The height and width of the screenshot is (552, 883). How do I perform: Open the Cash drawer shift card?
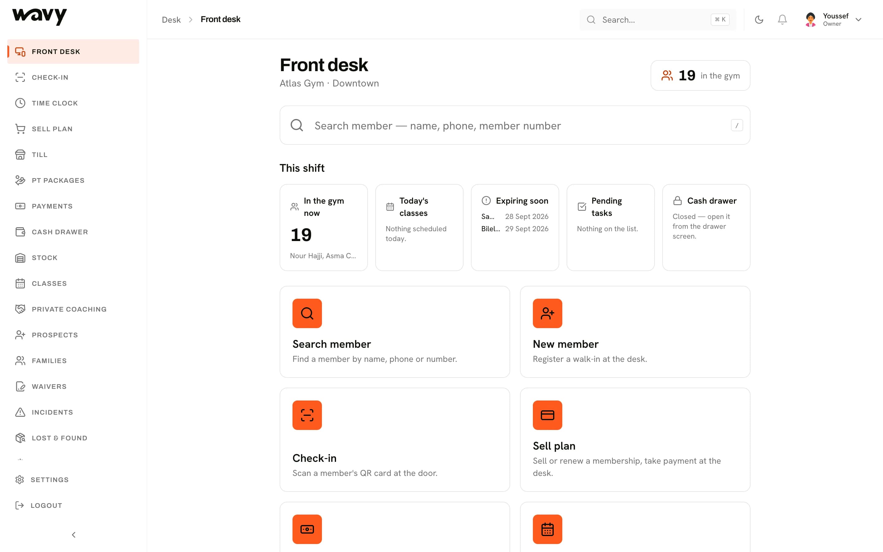(x=706, y=228)
